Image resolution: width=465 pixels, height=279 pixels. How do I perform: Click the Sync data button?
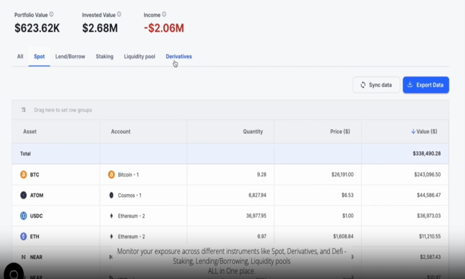(376, 85)
